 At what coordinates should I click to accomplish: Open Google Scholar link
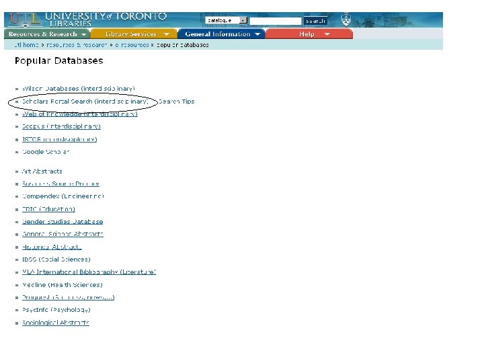click(x=46, y=152)
